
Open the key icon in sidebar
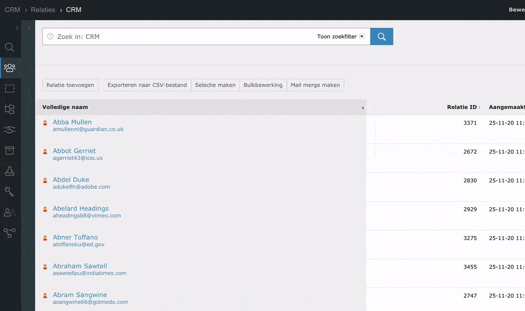9,192
